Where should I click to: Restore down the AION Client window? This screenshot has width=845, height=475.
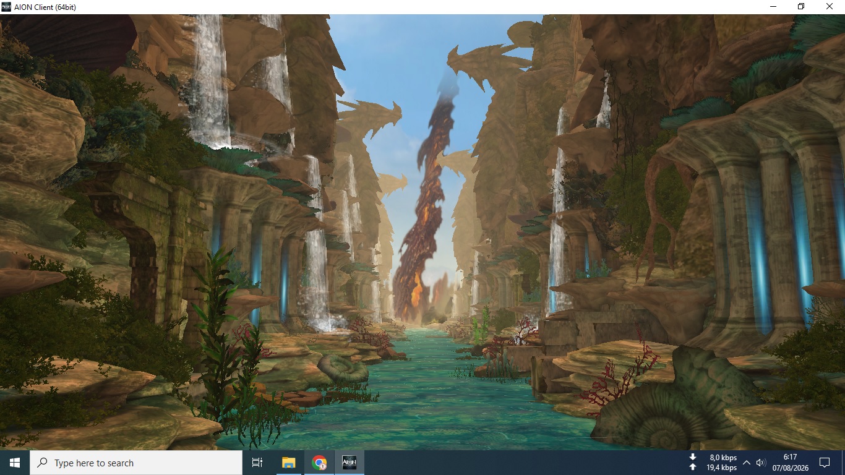[801, 7]
